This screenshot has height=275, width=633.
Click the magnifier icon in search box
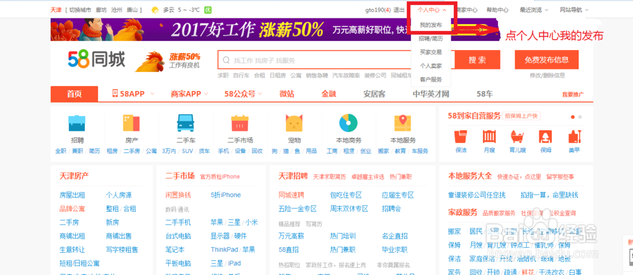pyautogui.click(x=227, y=61)
